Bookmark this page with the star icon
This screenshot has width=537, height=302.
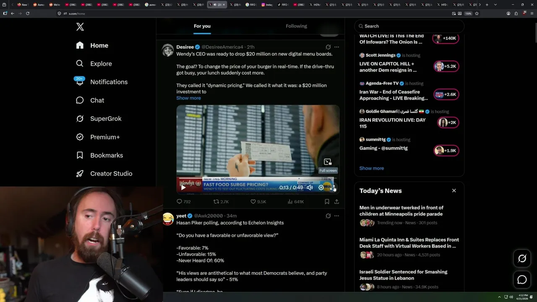click(477, 13)
